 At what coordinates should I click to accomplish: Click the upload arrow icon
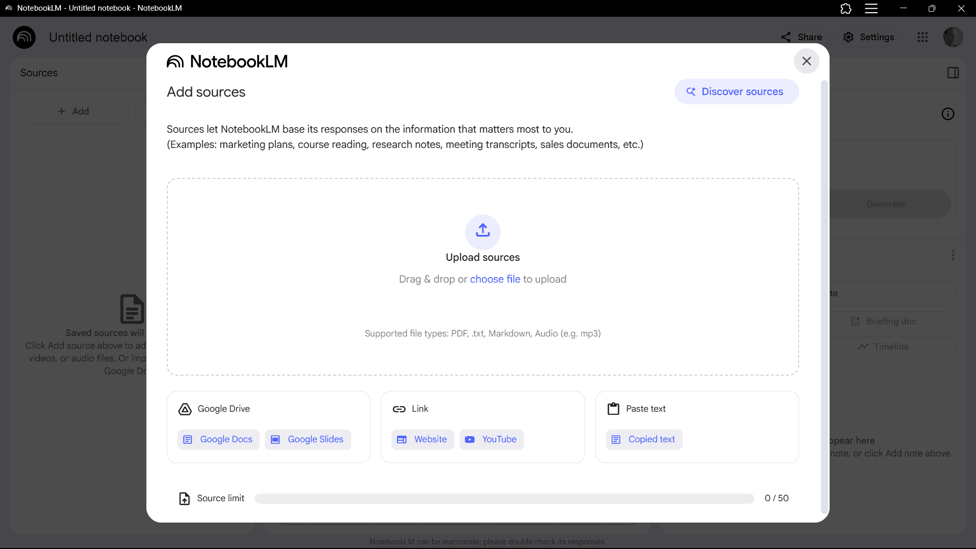click(482, 231)
